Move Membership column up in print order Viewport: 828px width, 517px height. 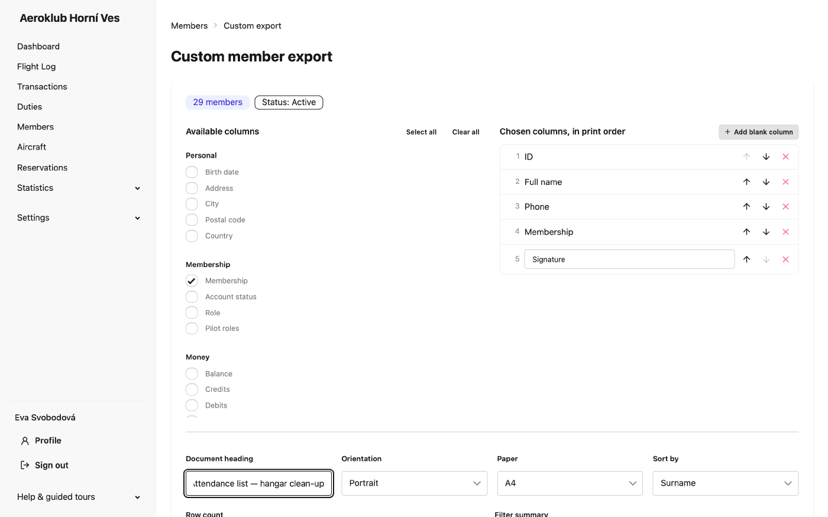[x=746, y=232]
